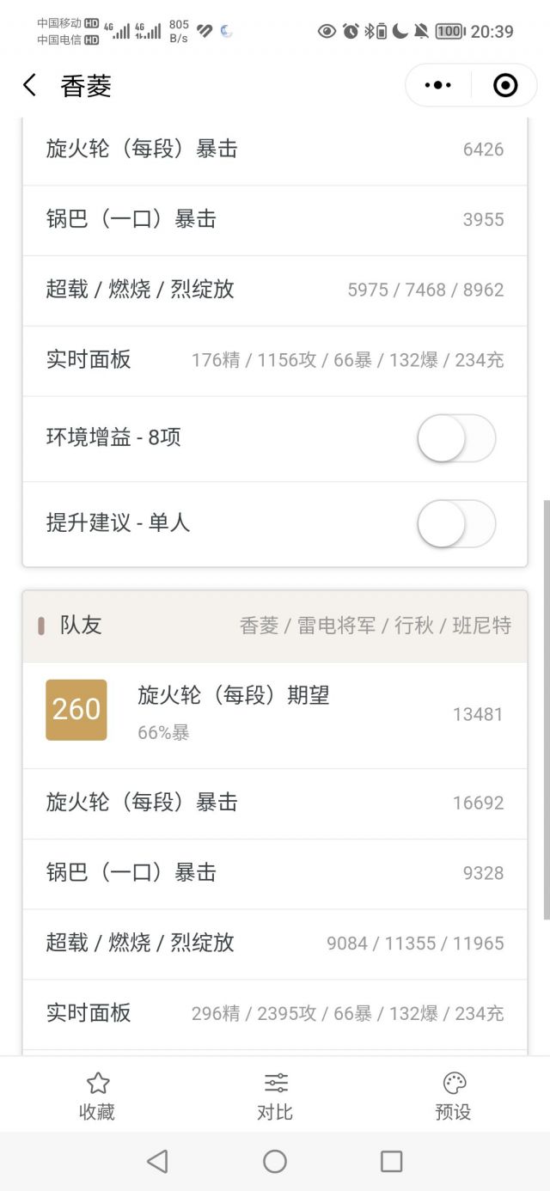This screenshot has width=550, height=1191.
Task: Tap the 实时面板 row with 1156攻
Action: click(275, 360)
